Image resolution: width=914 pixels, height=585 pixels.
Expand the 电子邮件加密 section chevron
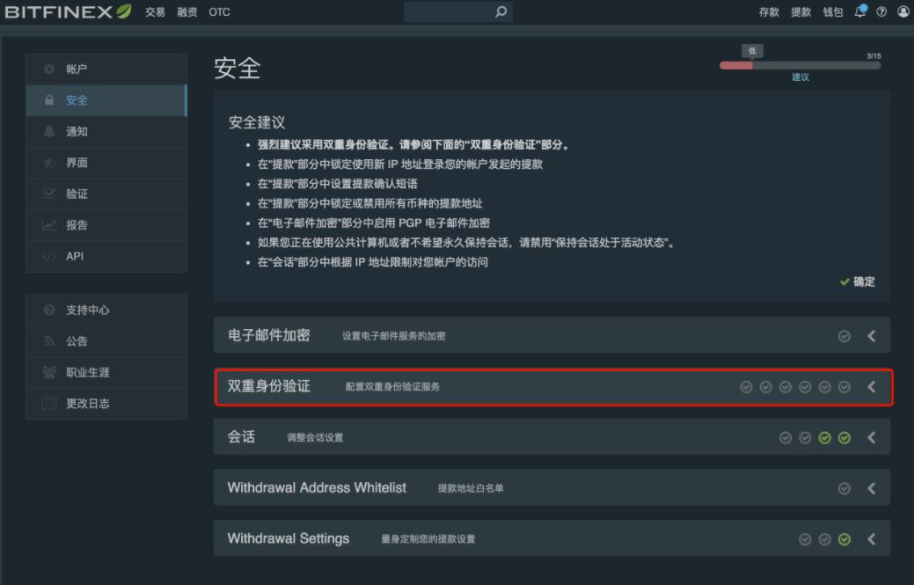[872, 336]
